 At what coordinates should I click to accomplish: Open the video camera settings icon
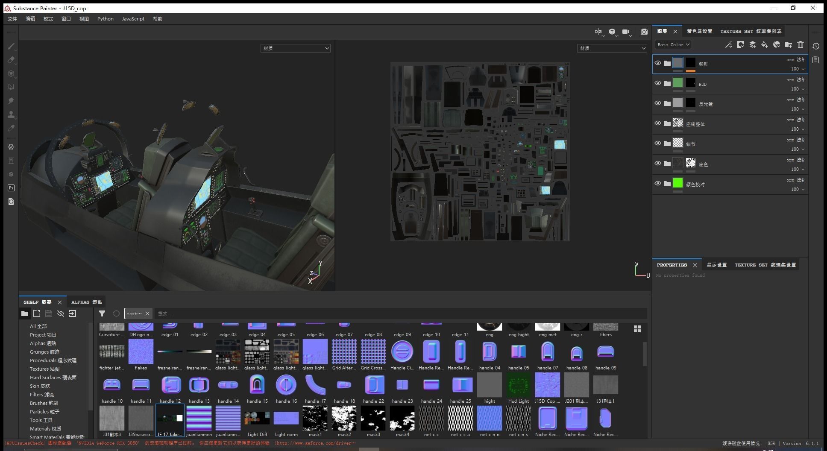(626, 32)
